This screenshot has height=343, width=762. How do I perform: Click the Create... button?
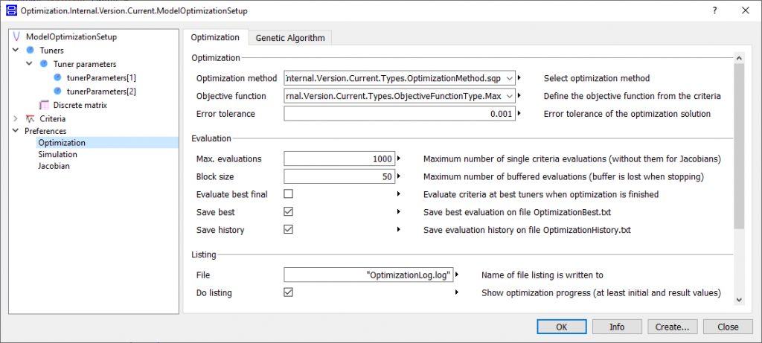click(x=672, y=327)
